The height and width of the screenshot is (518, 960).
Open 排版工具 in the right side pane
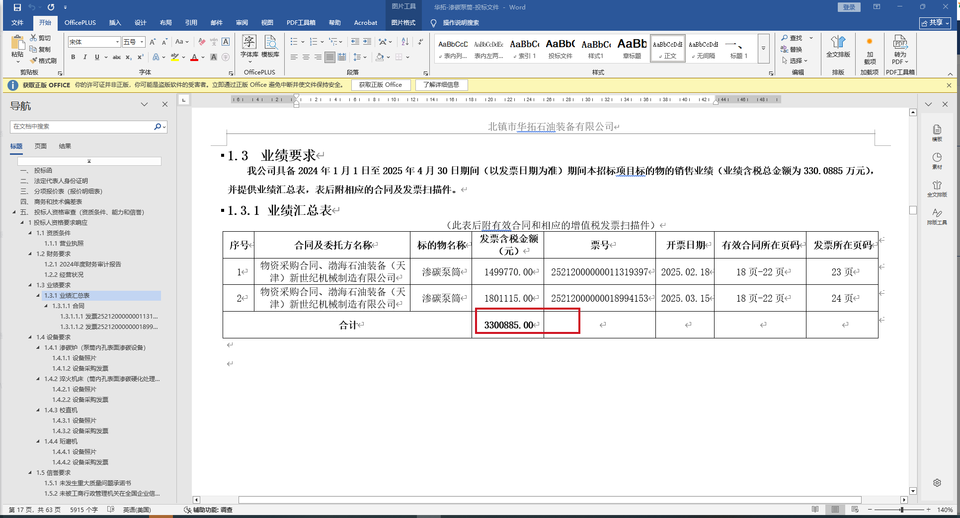[x=937, y=216]
